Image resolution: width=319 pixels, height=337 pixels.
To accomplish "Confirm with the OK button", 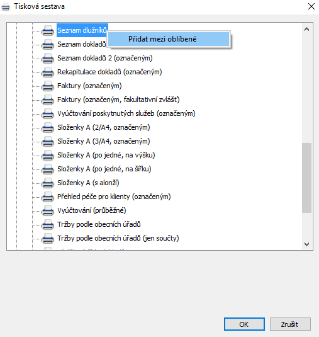I will tap(244, 324).
